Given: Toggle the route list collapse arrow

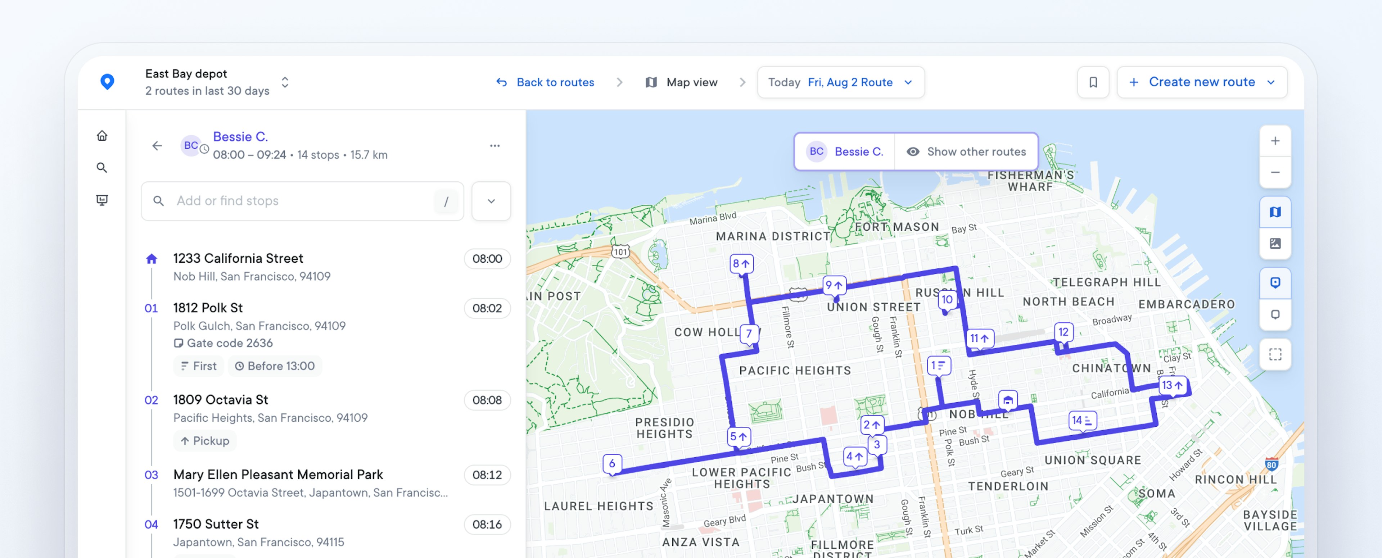Looking at the screenshot, I should point(491,200).
